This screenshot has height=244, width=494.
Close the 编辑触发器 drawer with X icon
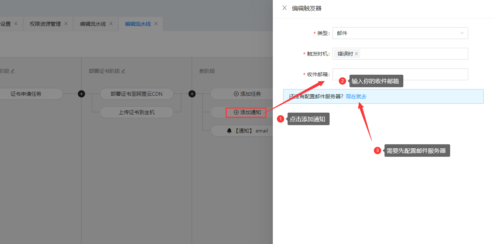point(284,8)
